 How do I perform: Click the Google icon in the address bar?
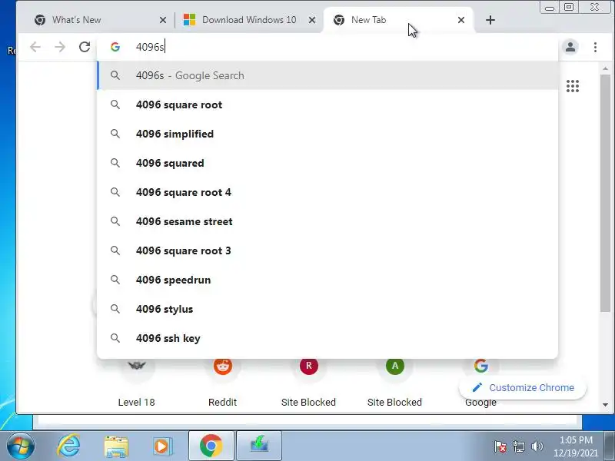(x=115, y=47)
